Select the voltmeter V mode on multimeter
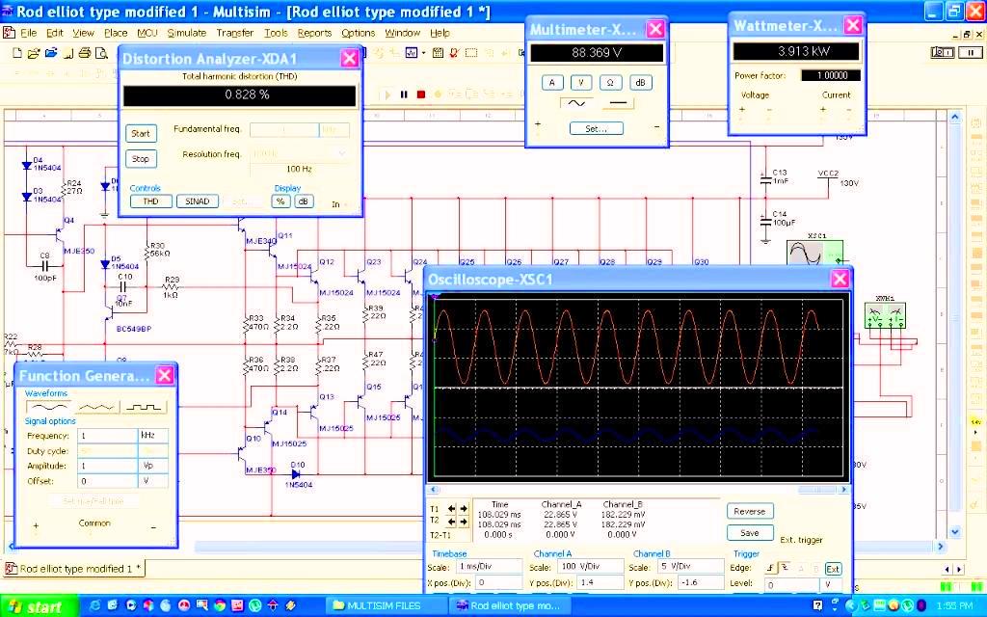The height and width of the screenshot is (617, 987). point(581,83)
